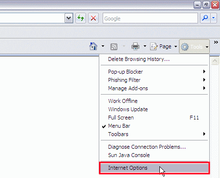Expand the Home button dropdown arrow
Screen dimensions: 220x178
103,46
